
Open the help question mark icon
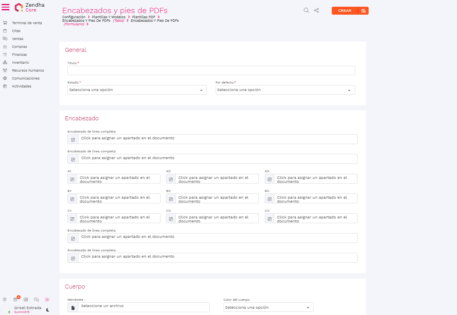(x=5, y=300)
